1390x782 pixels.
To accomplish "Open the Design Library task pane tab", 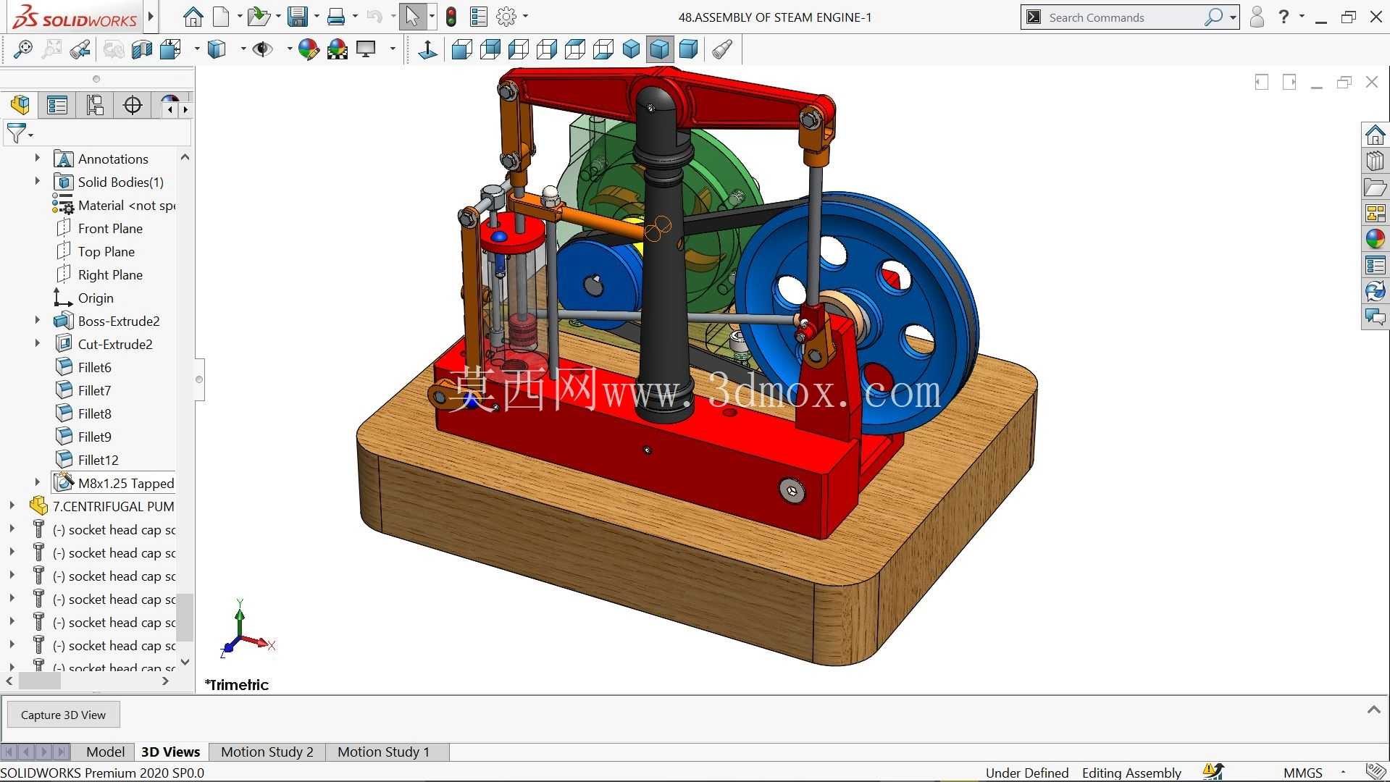I will click(x=1375, y=161).
